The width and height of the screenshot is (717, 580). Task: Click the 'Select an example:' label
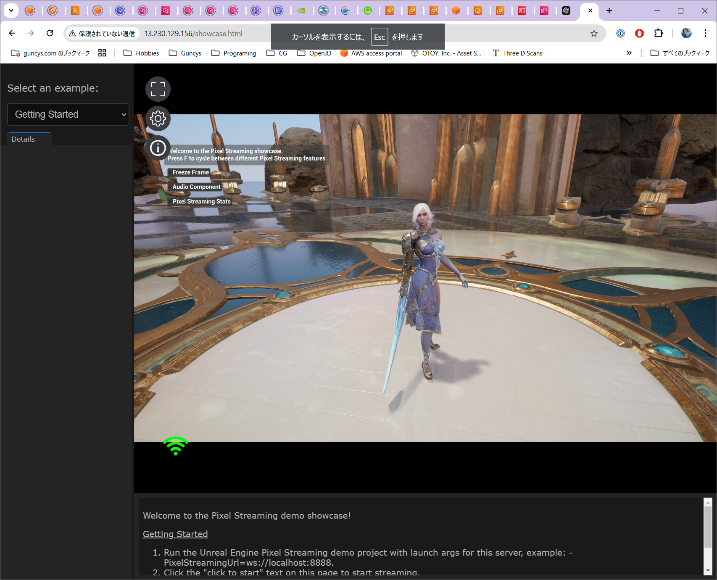[x=53, y=88]
